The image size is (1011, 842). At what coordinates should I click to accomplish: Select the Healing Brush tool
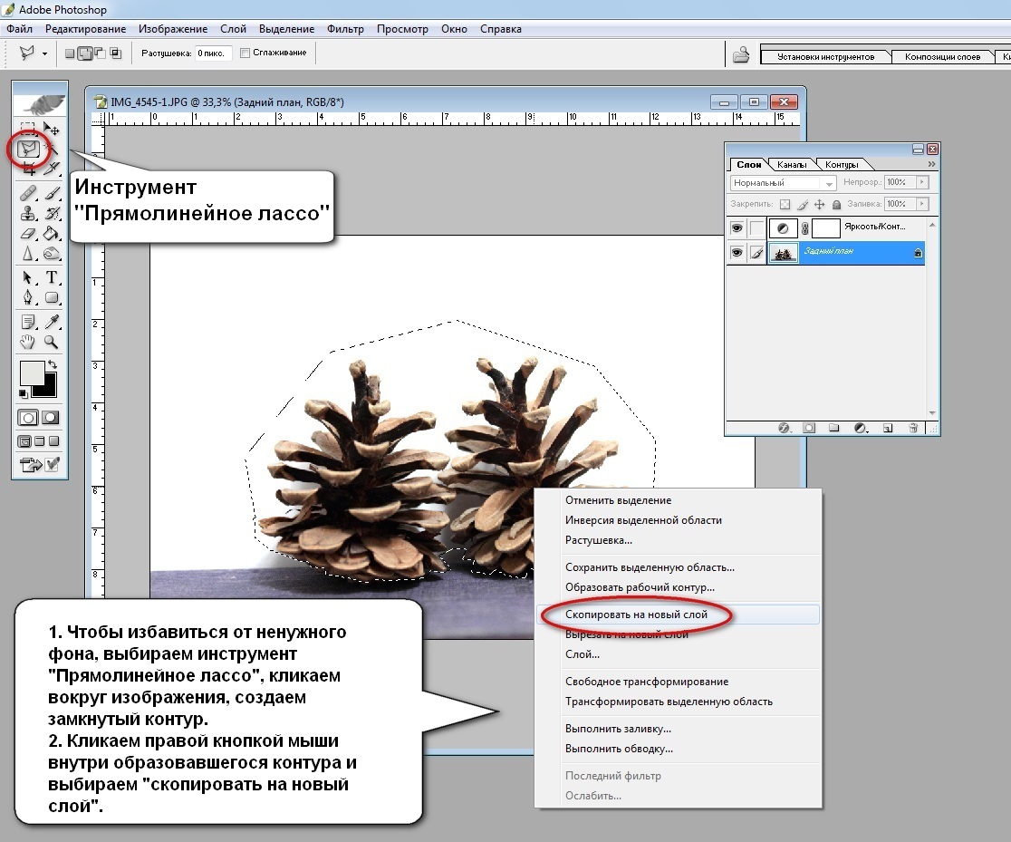[x=28, y=193]
